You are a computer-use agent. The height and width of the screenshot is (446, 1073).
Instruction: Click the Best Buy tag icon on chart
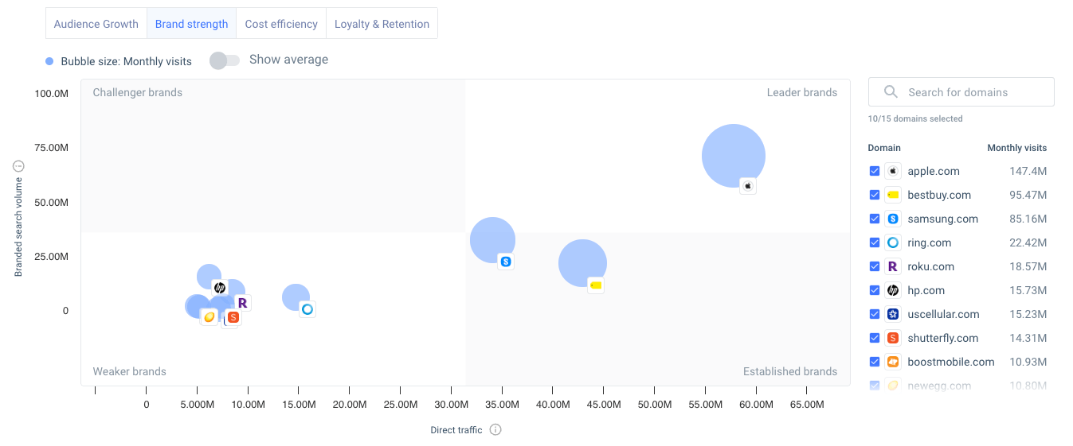595,285
